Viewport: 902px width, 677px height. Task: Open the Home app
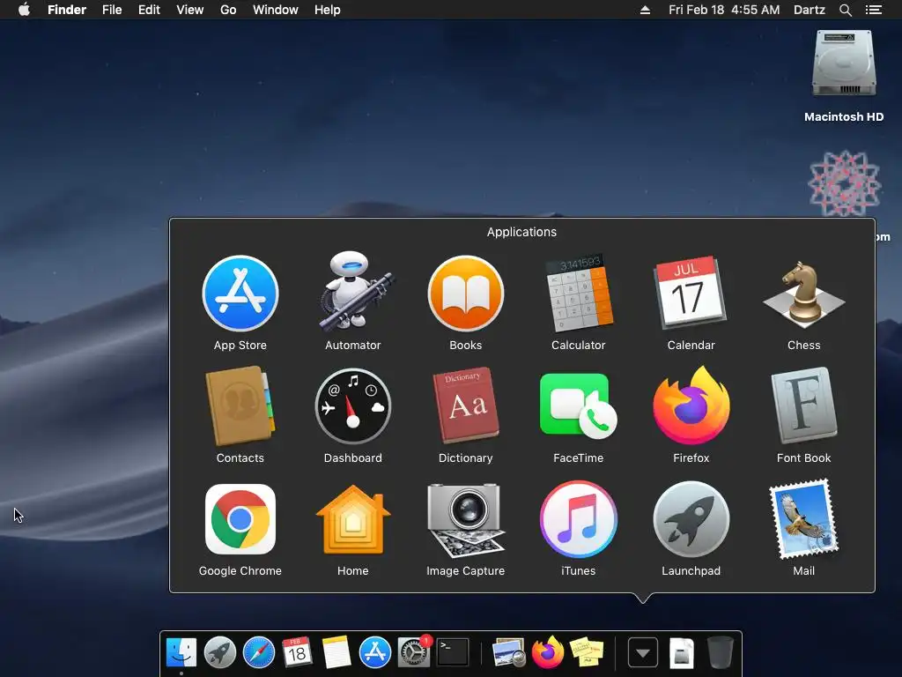[352, 519]
